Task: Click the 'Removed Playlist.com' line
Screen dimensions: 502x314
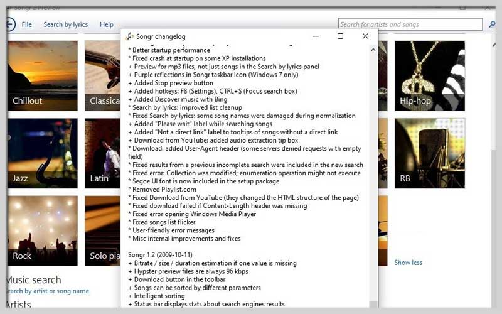Action: pyautogui.click(x=162, y=190)
